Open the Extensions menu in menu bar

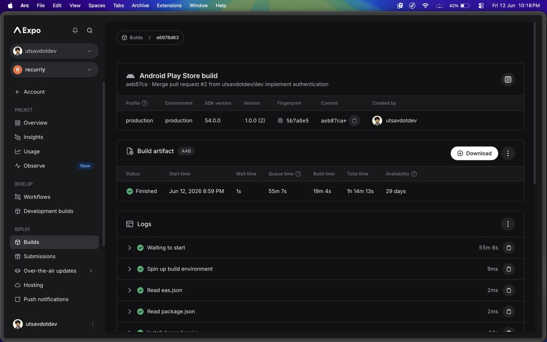tap(169, 5)
